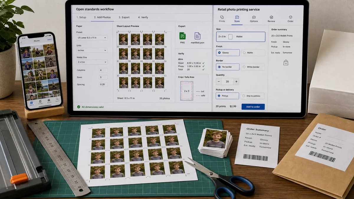
Task: Click the Add to order button
Action: coord(253,107)
